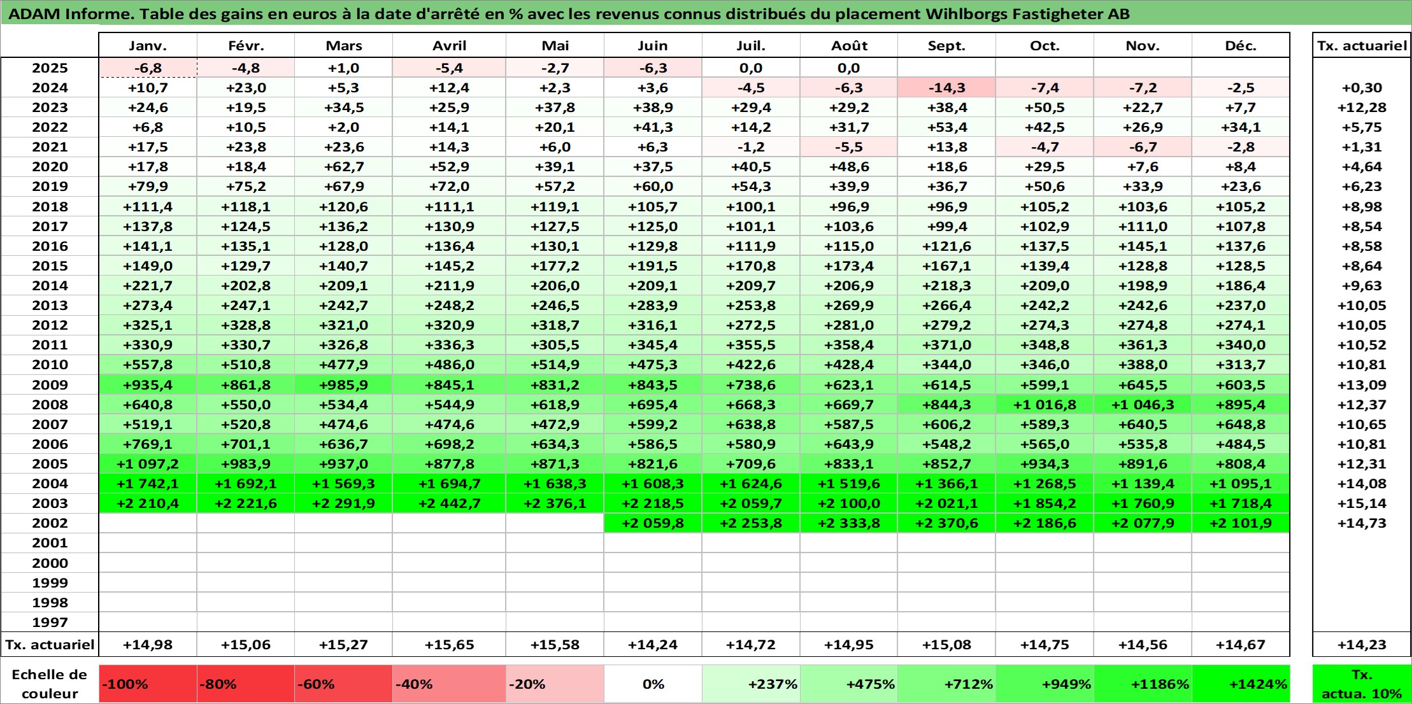1412x704 pixels.
Task: Click the +1 742,1 cell in row 2004
Action: (x=148, y=484)
